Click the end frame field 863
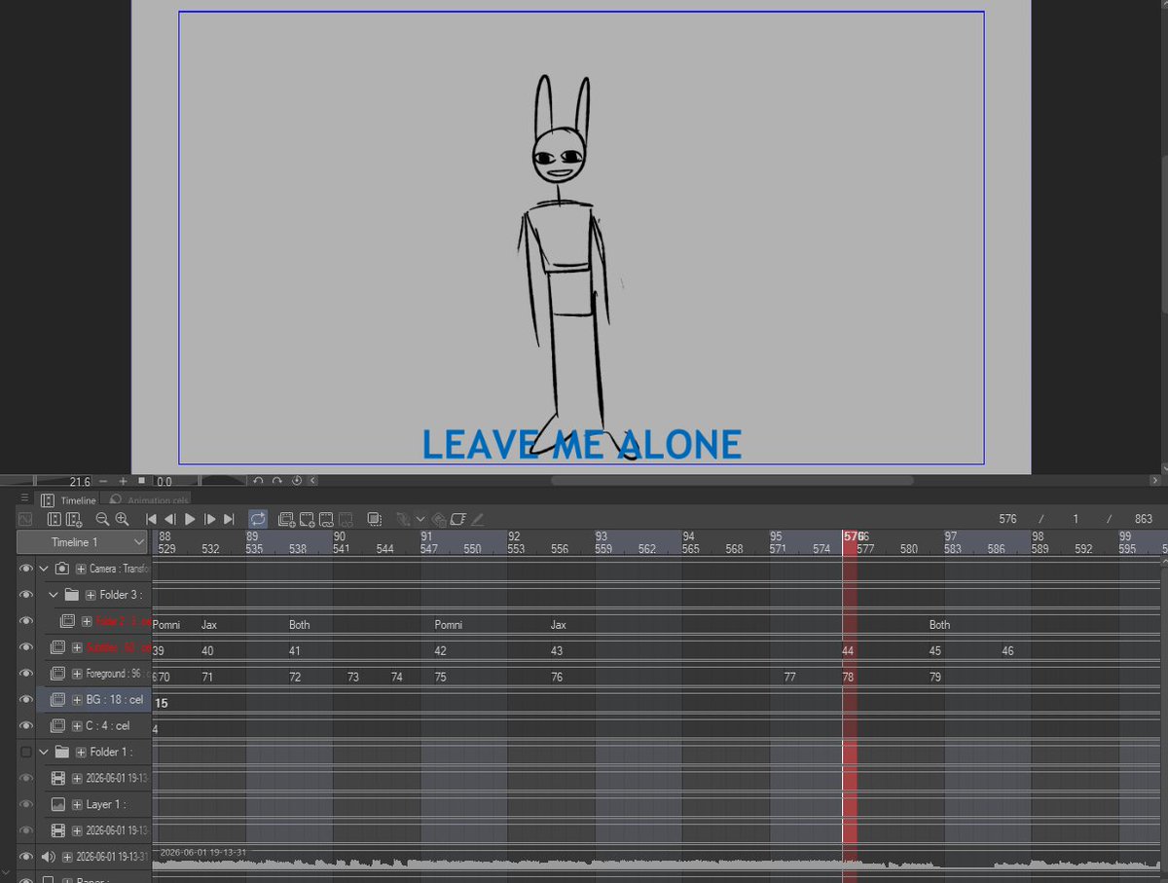 coord(1144,520)
